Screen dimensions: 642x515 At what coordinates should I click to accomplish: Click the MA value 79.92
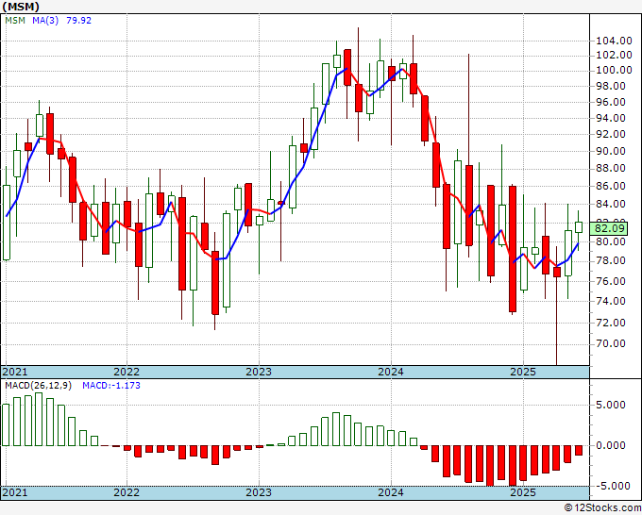click(78, 20)
